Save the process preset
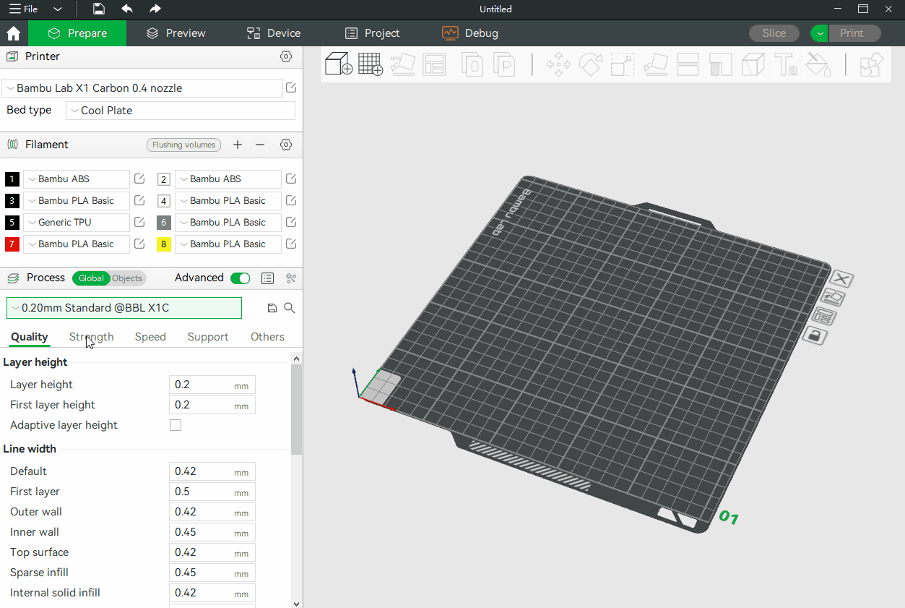Screen dimensions: 905x608 coord(272,308)
